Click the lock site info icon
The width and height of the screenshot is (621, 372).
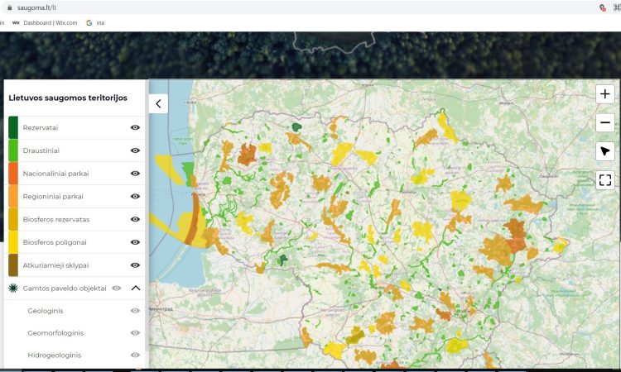(9, 7)
